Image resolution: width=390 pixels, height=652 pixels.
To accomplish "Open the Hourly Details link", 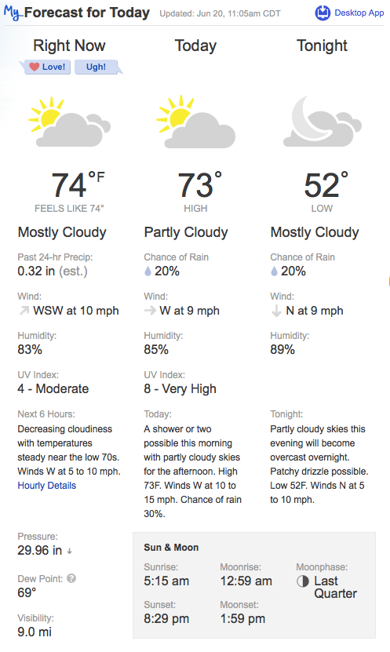I will 46,485.
